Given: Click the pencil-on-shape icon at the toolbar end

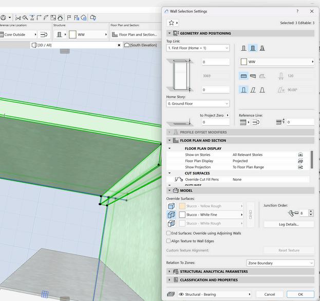Looking at the screenshot, I should click(93, 18).
